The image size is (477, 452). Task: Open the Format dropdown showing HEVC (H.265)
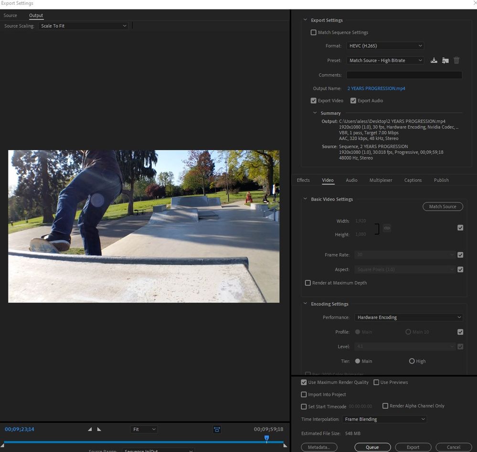click(385, 46)
